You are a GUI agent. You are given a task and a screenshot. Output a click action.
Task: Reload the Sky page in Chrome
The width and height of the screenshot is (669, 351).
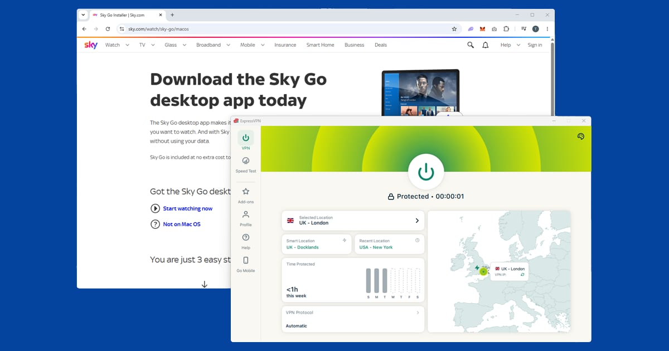coord(108,29)
